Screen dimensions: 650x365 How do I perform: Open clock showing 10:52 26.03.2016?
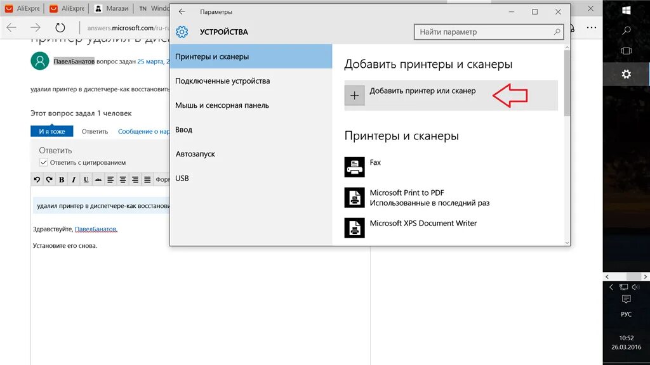click(x=627, y=343)
